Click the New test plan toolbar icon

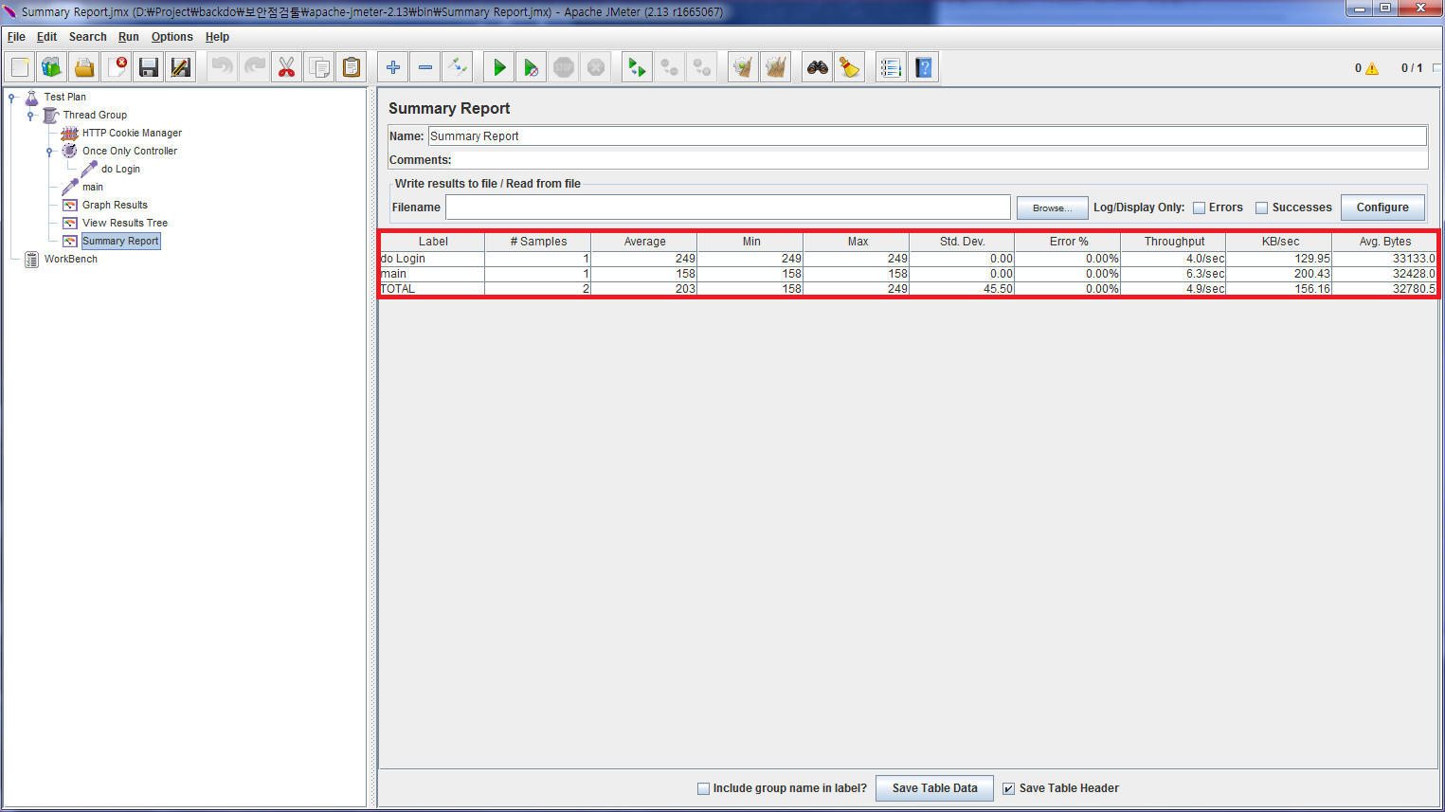click(20, 67)
